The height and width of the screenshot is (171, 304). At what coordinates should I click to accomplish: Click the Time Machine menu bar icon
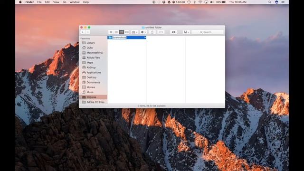[x=189, y=2]
